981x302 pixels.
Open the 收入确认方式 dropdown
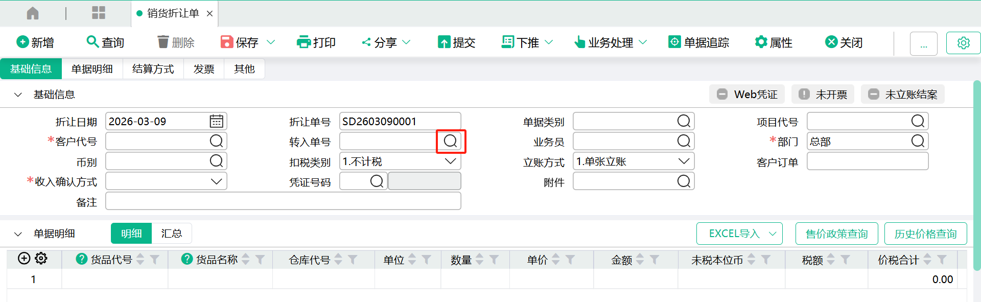216,181
